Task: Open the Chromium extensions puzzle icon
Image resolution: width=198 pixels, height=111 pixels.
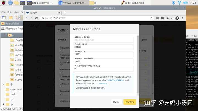Action: (167, 18)
